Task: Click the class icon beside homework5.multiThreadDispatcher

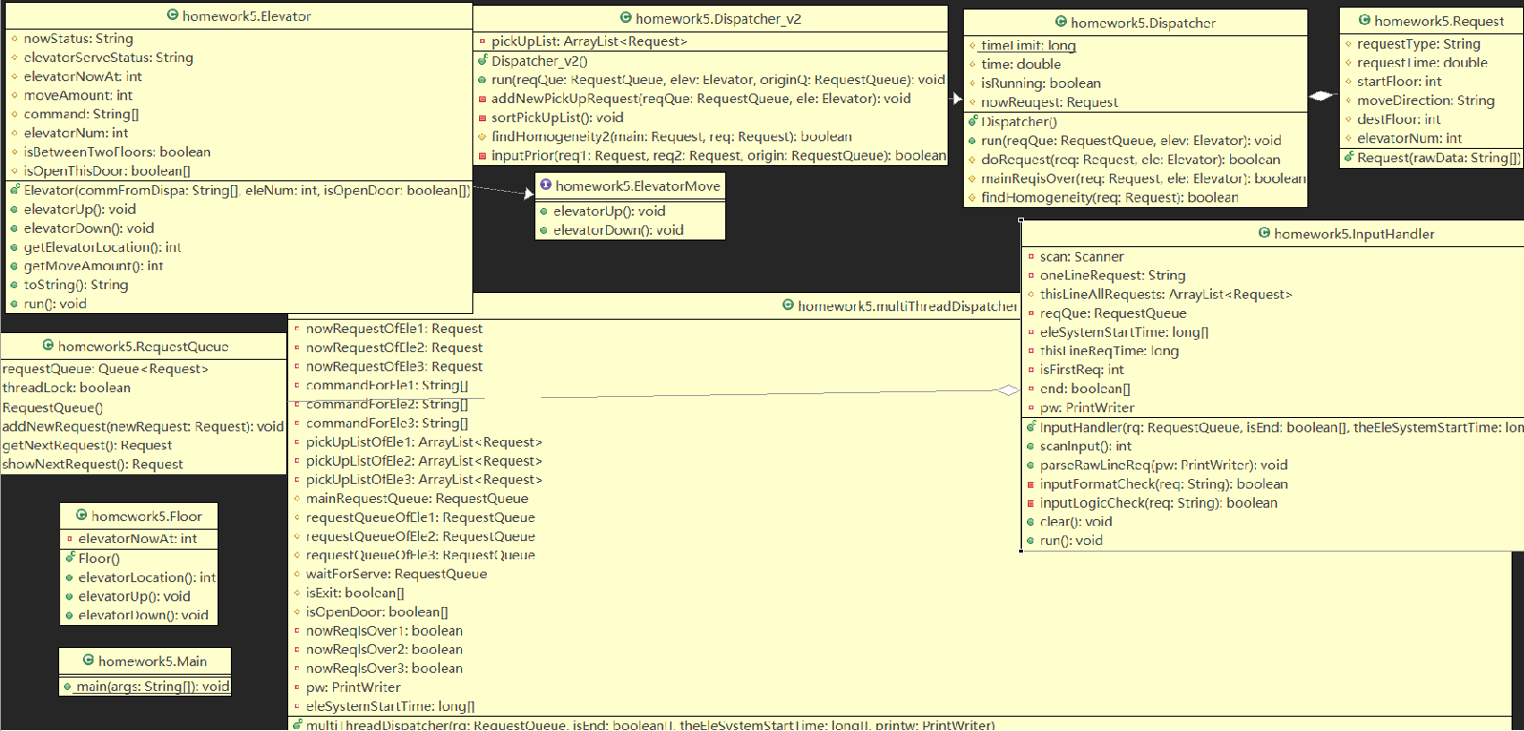Action: coord(788,305)
